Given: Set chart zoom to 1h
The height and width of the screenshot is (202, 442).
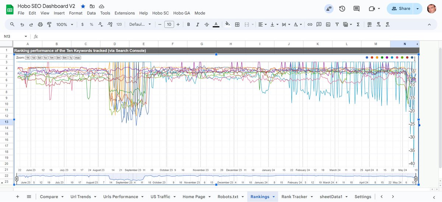Looking at the screenshot, I should coord(28,58).
